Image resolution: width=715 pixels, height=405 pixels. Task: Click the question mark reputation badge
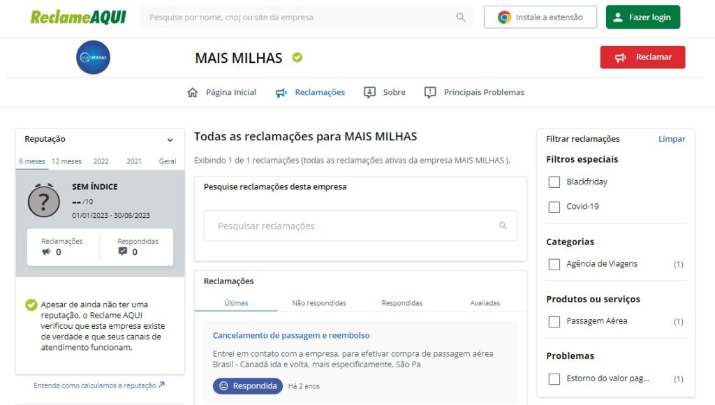pos(44,201)
